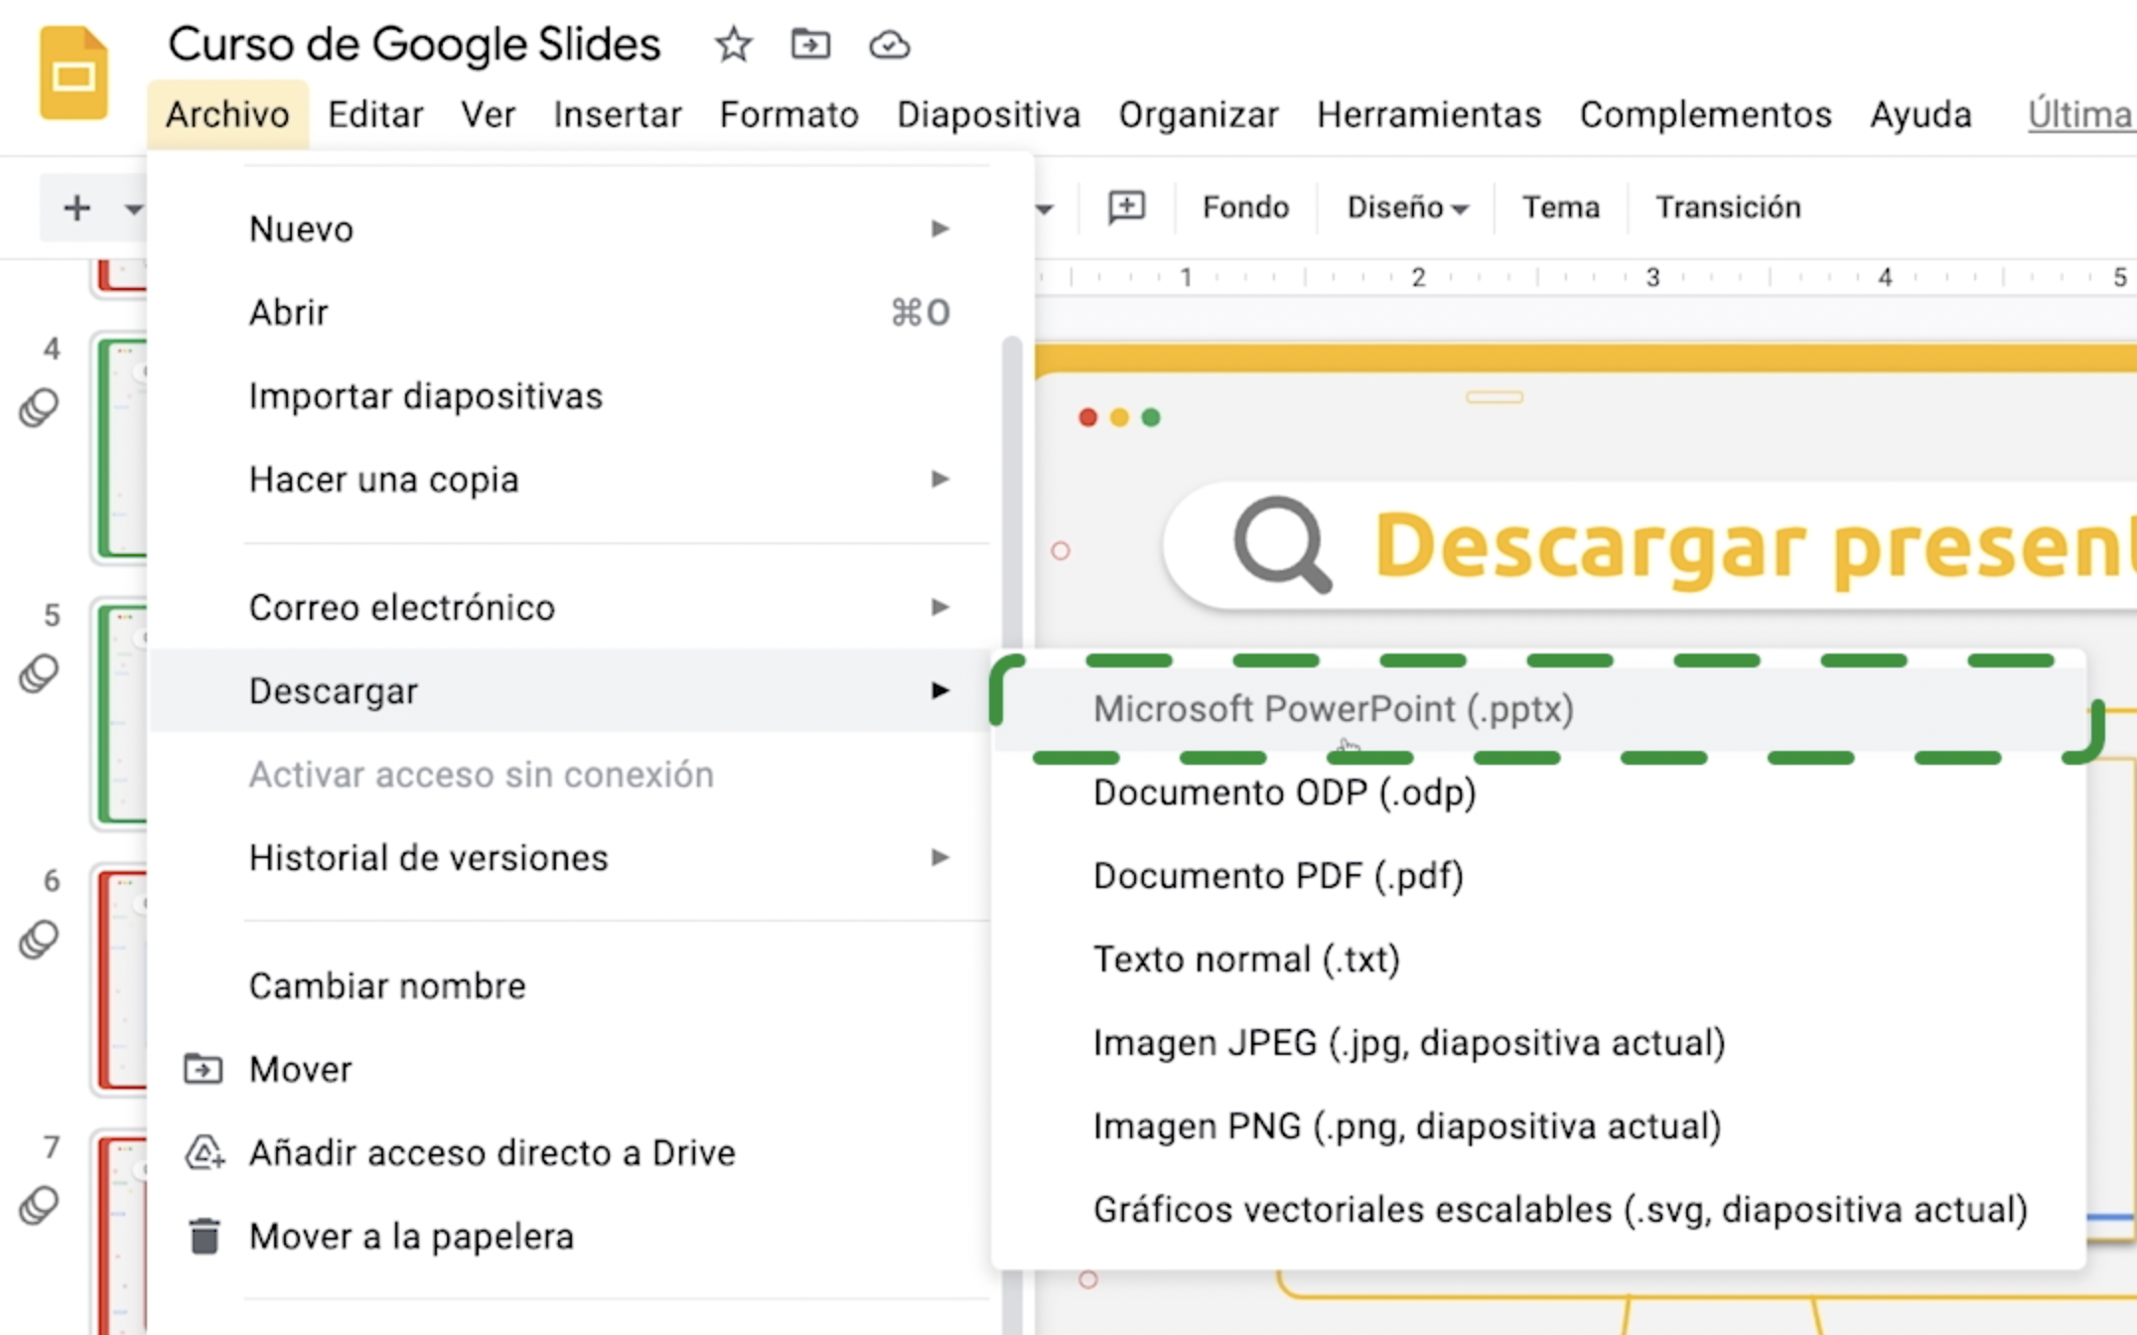Click the Fondo button
This screenshot has height=1335, width=2137.
click(1244, 208)
